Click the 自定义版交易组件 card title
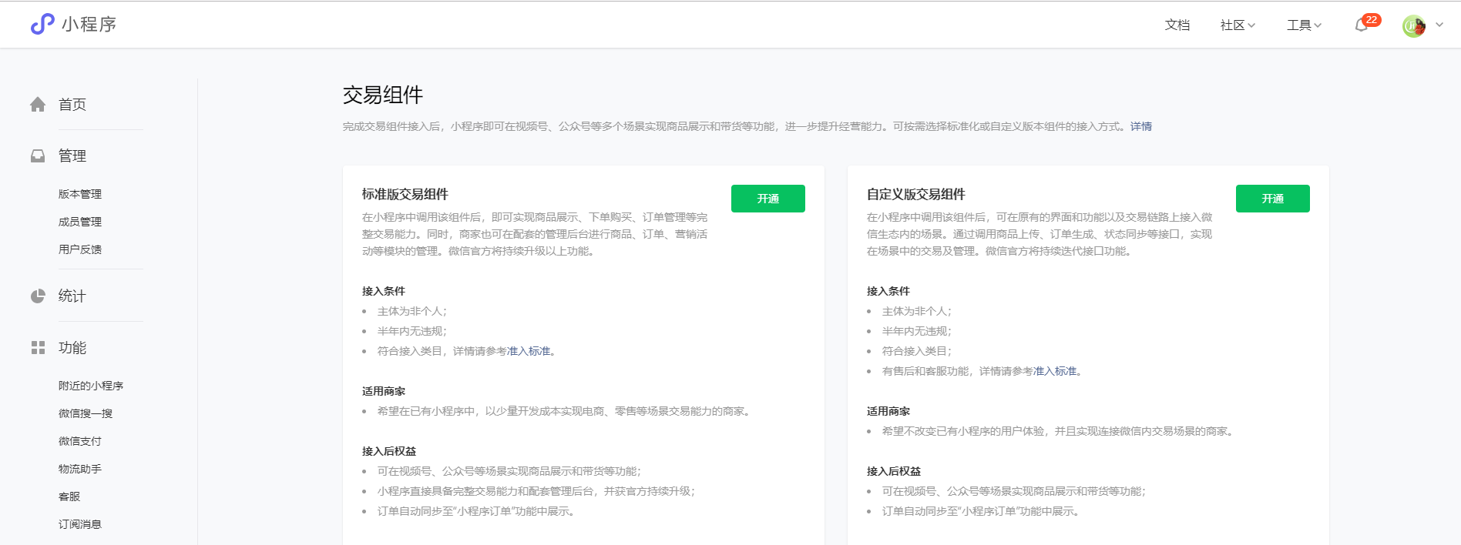 click(x=916, y=195)
